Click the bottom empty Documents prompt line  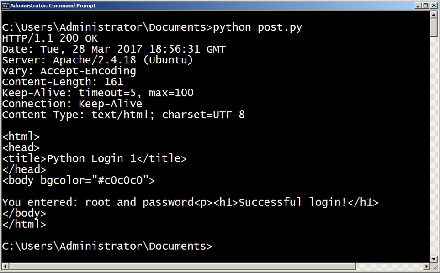click(x=107, y=247)
